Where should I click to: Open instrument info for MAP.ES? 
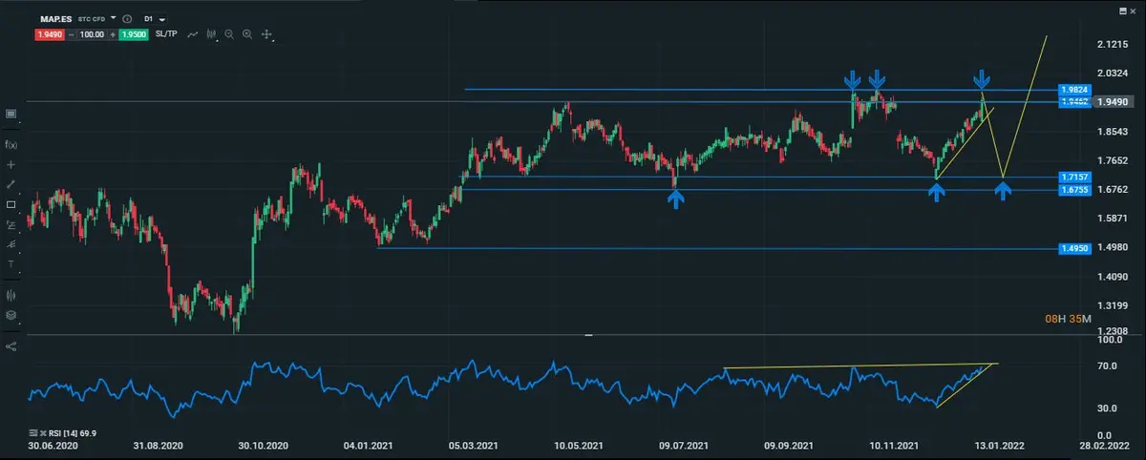[x=127, y=18]
